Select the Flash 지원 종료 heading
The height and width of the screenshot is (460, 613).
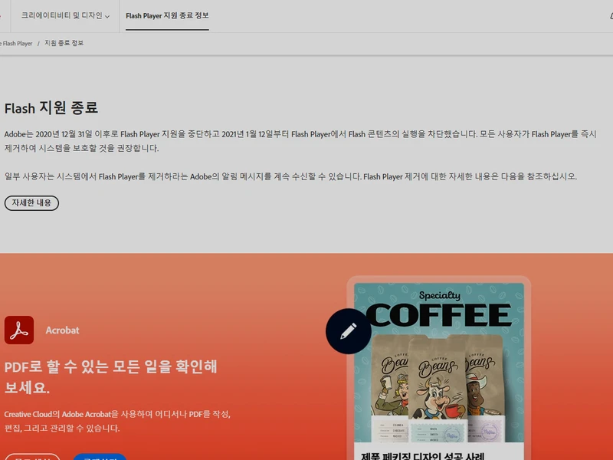(51, 108)
